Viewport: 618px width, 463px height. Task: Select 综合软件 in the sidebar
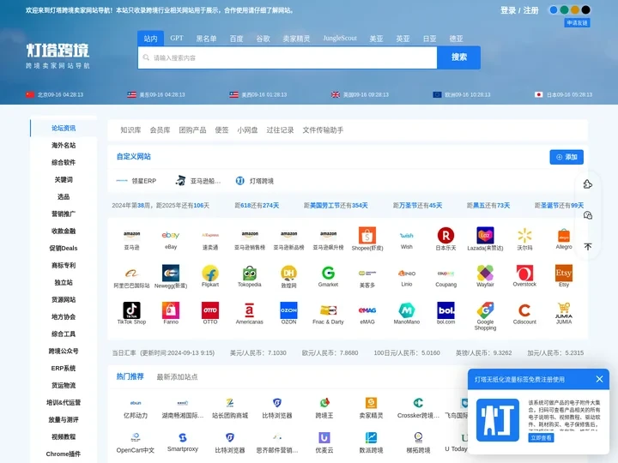pos(64,162)
